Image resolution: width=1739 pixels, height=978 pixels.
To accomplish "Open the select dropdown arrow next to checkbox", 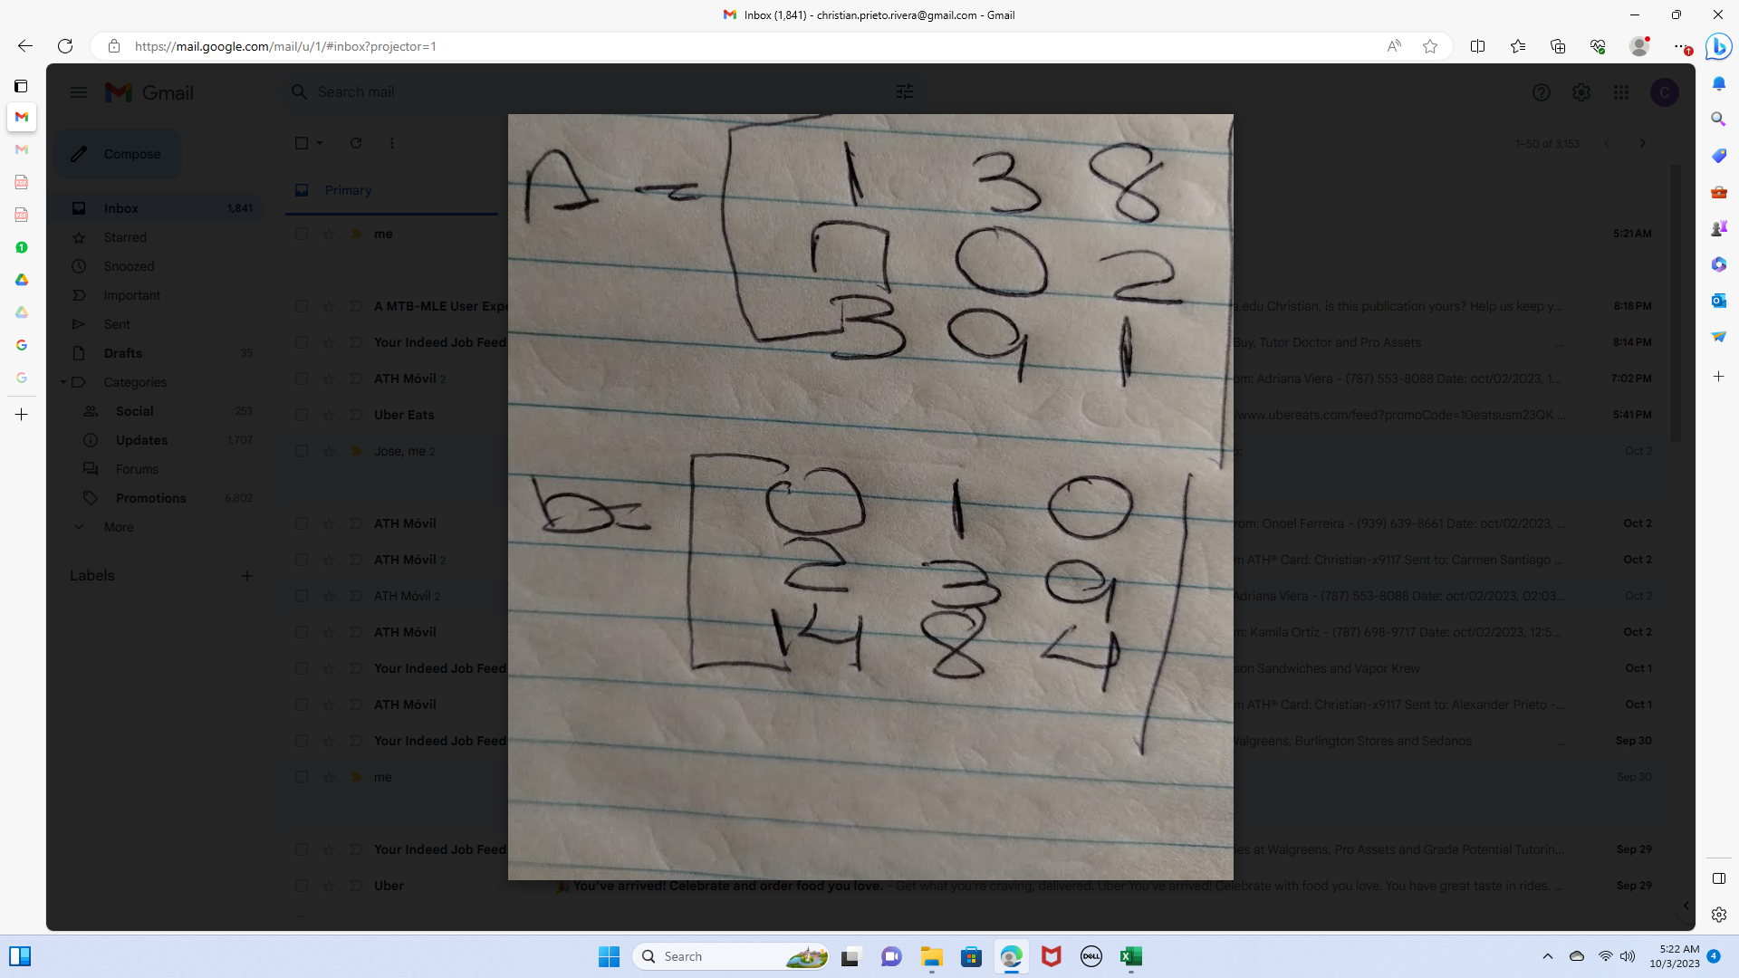I will (x=319, y=143).
